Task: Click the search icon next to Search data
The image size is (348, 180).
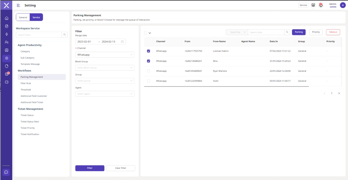Action: (287, 32)
